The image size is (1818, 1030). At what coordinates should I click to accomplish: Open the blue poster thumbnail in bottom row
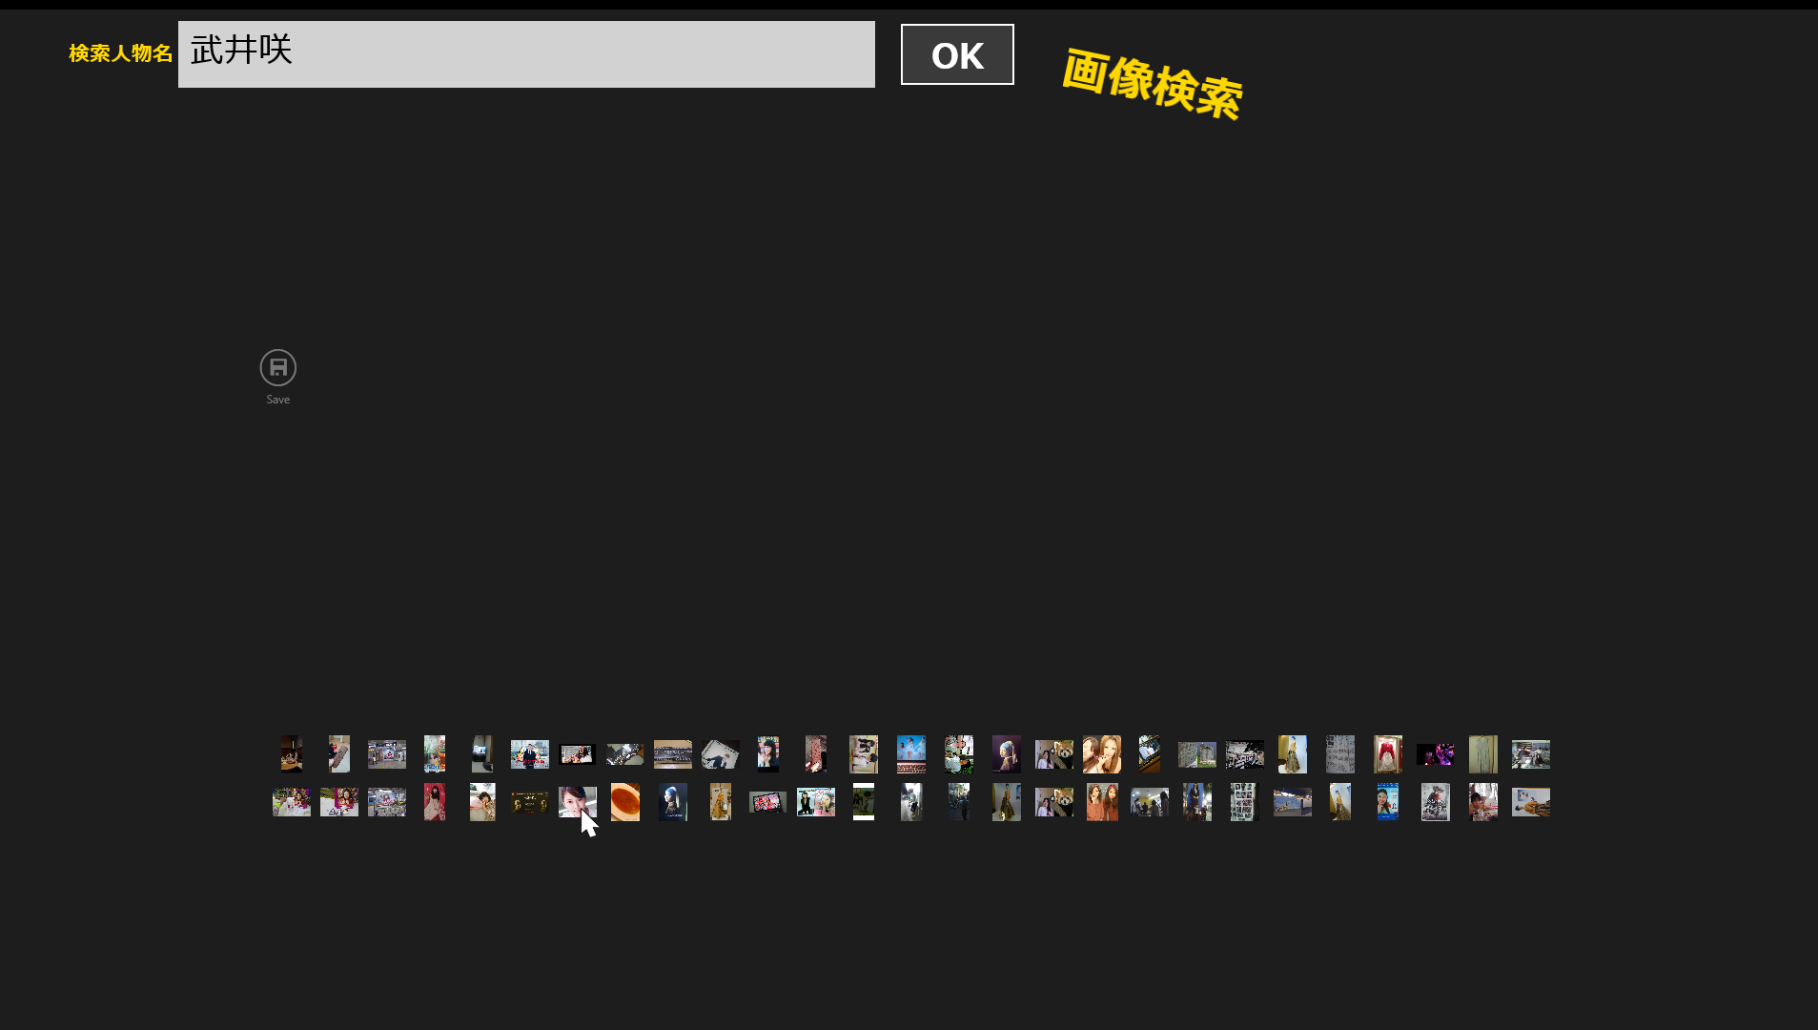[x=1388, y=802]
